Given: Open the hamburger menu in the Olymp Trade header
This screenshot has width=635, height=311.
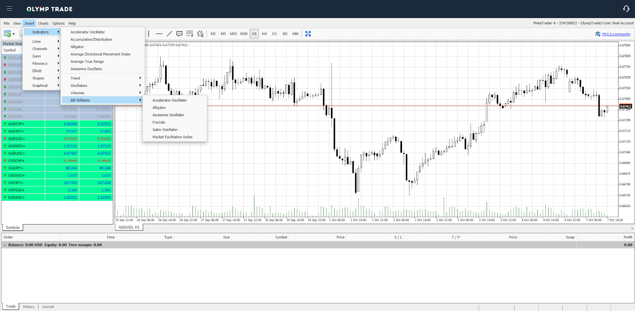Looking at the screenshot, I should (x=10, y=9).
